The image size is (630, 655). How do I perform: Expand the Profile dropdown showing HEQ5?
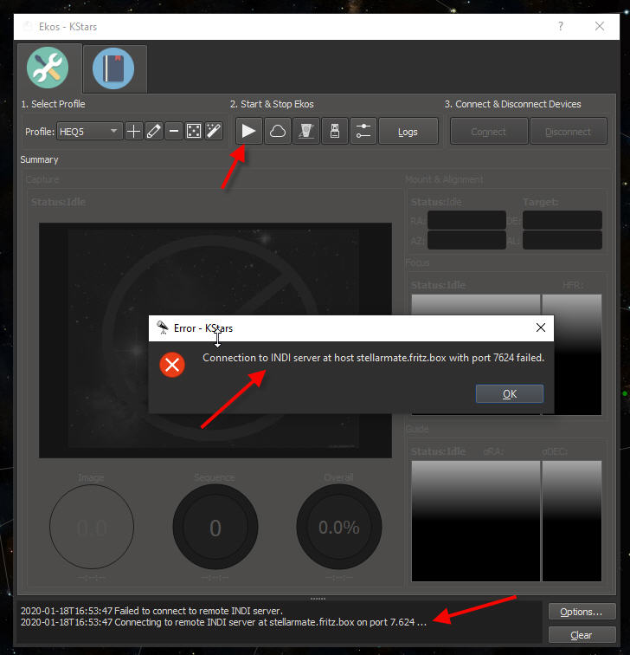(89, 132)
